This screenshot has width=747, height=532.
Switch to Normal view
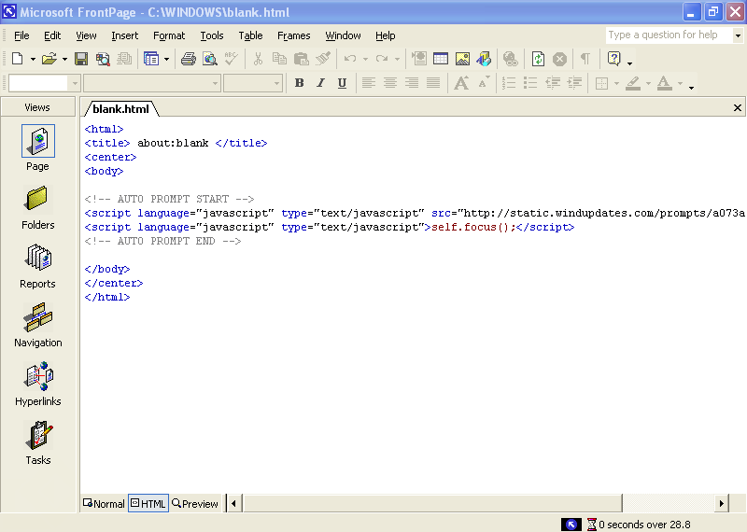coord(104,504)
